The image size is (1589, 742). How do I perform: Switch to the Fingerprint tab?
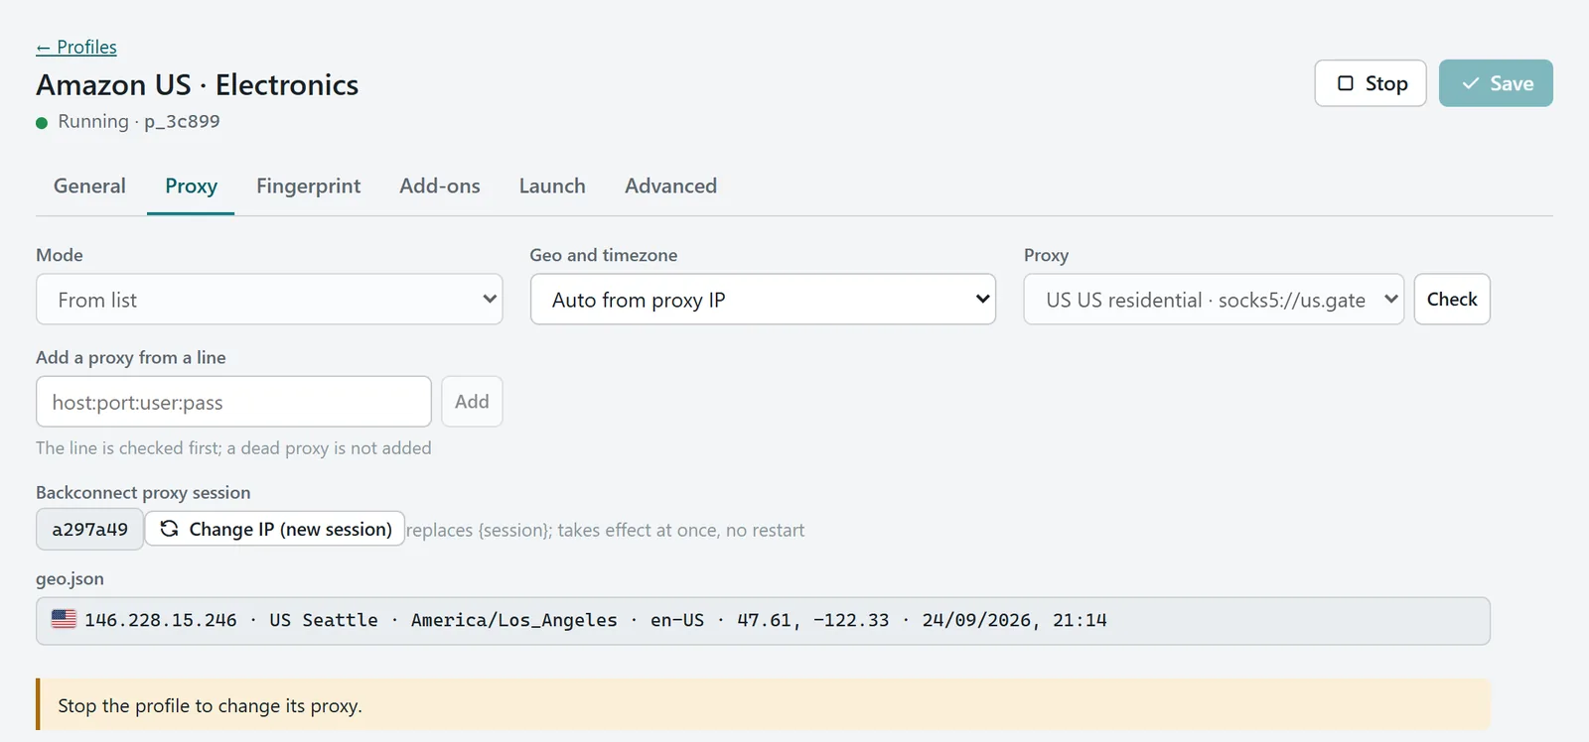click(x=308, y=185)
